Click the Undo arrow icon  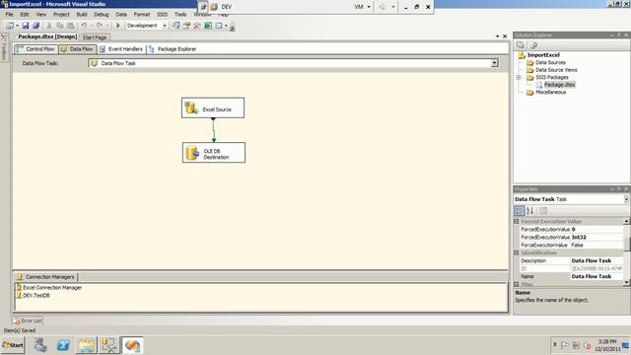(x=84, y=26)
